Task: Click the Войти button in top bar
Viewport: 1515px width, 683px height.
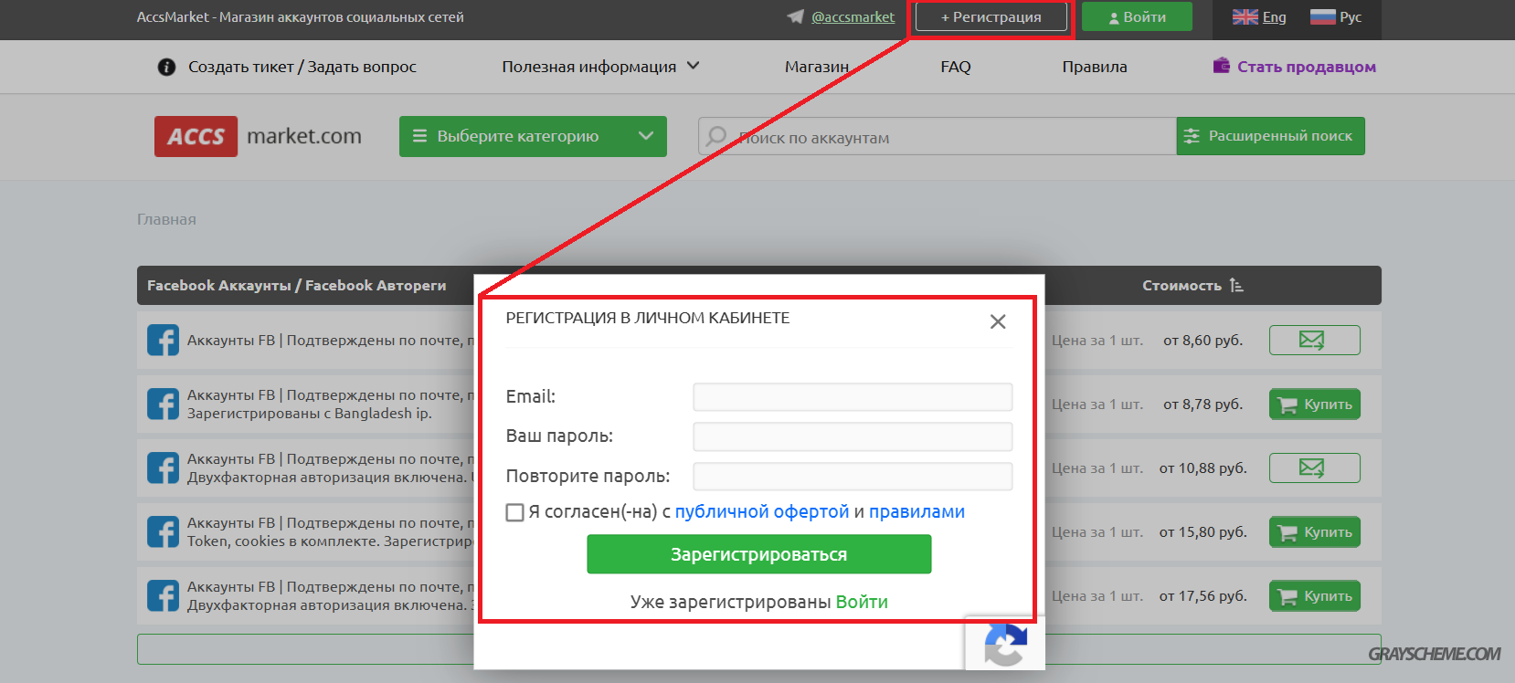Action: tap(1137, 17)
